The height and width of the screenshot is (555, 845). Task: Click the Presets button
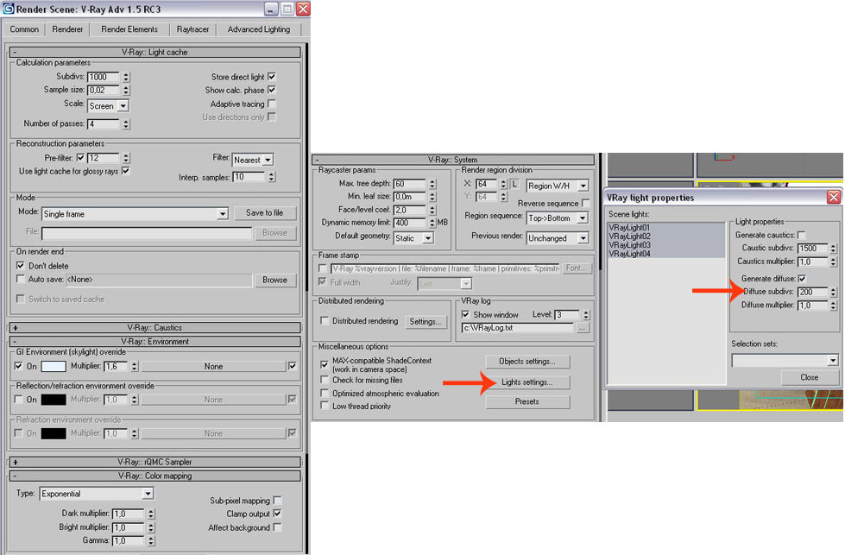click(x=527, y=402)
